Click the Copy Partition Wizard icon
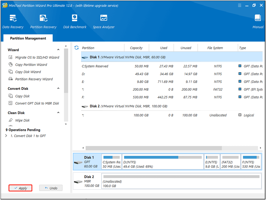 pos(10,65)
